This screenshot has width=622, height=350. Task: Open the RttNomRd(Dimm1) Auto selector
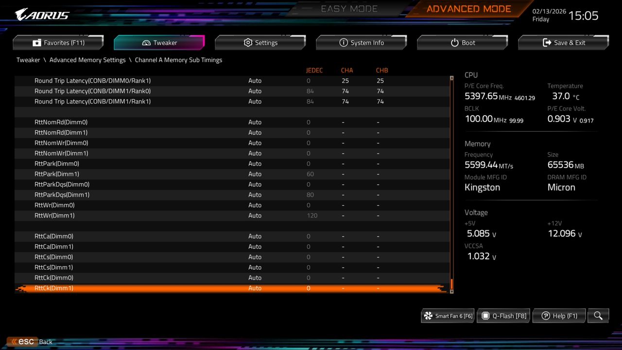click(255, 132)
